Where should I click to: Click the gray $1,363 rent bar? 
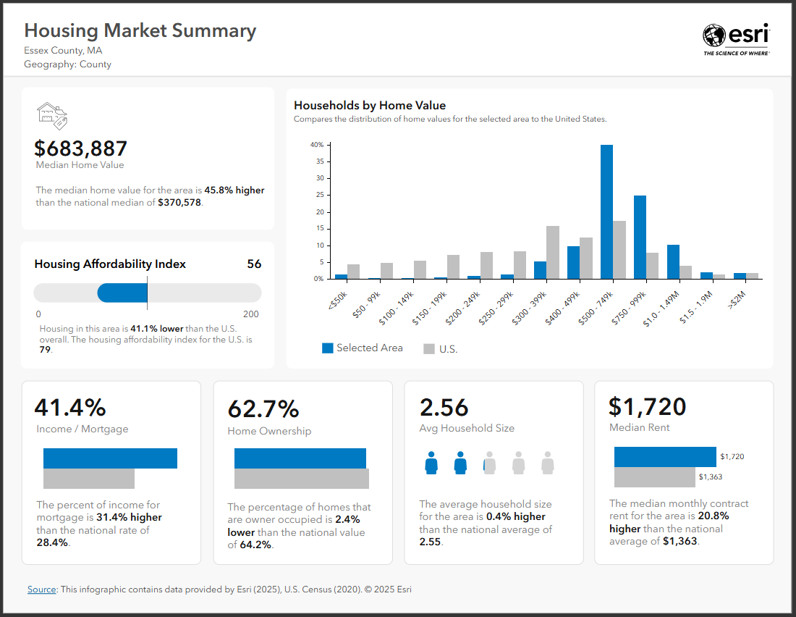pos(654,477)
